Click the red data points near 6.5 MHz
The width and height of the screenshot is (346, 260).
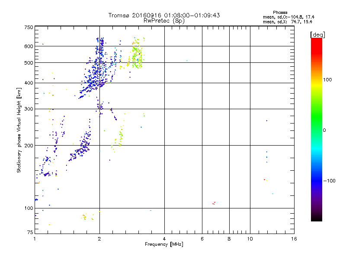(x=214, y=203)
